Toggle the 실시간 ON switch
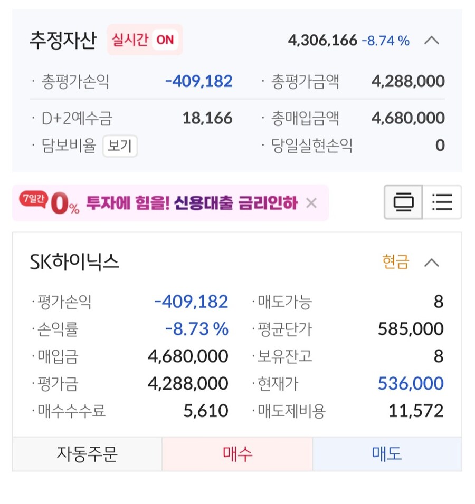Image resolution: width=475 pixels, height=504 pixels. click(145, 40)
